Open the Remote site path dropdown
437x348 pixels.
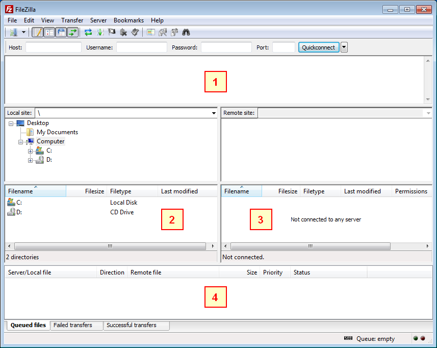(428, 113)
